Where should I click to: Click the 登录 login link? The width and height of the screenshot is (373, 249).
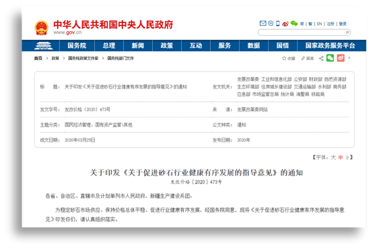click(343, 24)
